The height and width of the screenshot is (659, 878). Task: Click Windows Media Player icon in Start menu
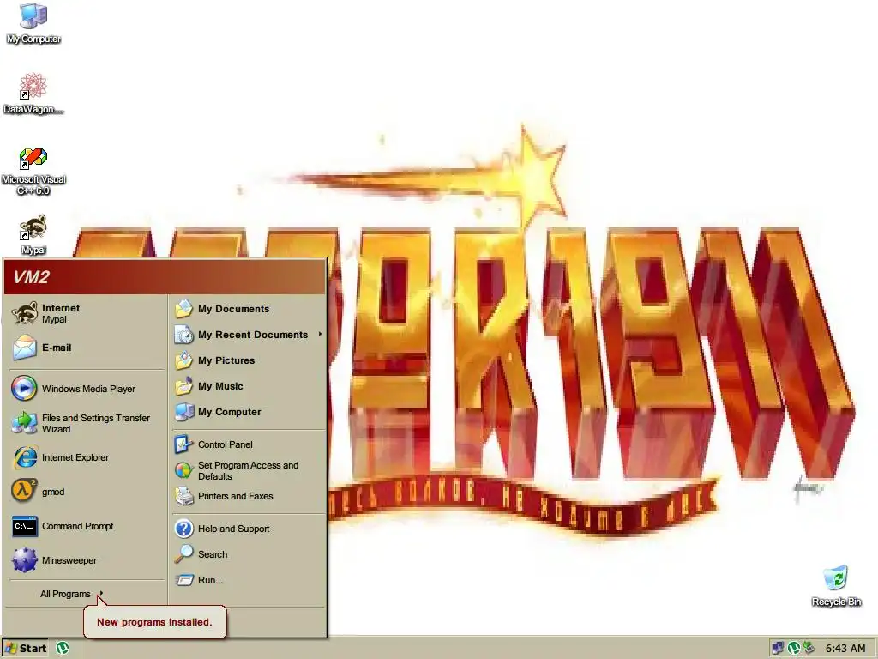[x=24, y=389]
